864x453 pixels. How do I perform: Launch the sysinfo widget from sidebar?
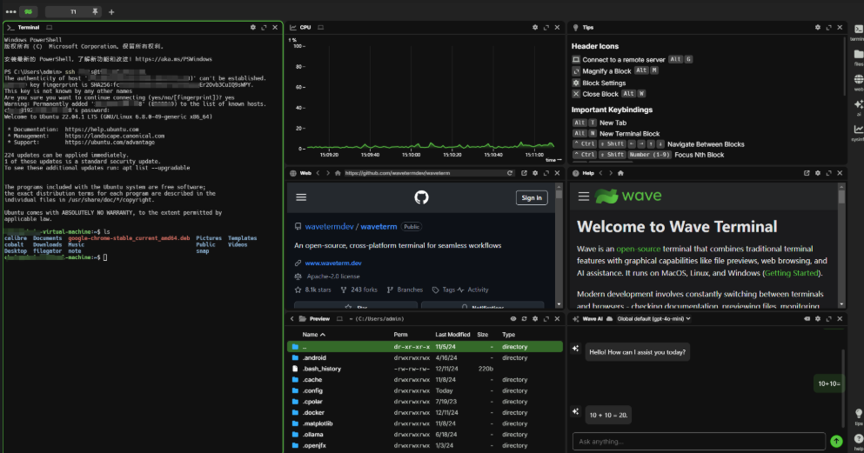tap(858, 130)
